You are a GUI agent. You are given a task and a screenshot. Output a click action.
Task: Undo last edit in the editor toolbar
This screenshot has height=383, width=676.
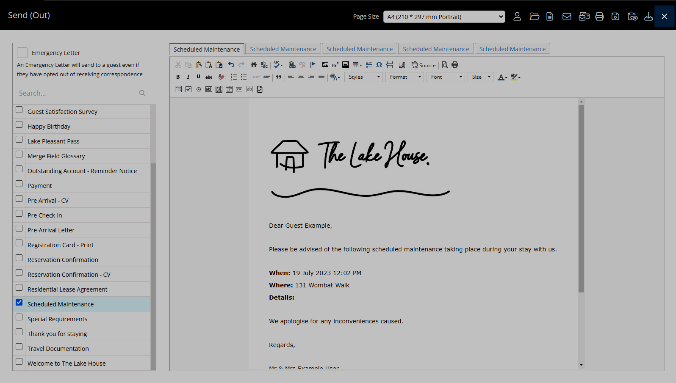(231, 65)
